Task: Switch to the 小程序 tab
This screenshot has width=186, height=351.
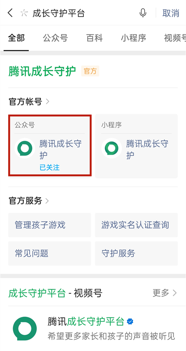Action: (133, 38)
